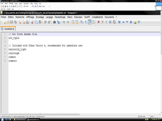Click the Stop Recording macro square icon

tap(102, 22)
